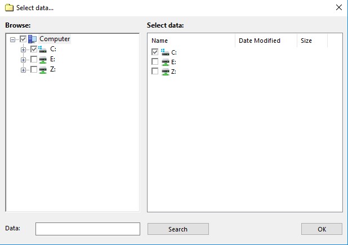The image size is (348, 245).
Task: Click the folder icon in the title bar
Action: [x=10, y=8]
